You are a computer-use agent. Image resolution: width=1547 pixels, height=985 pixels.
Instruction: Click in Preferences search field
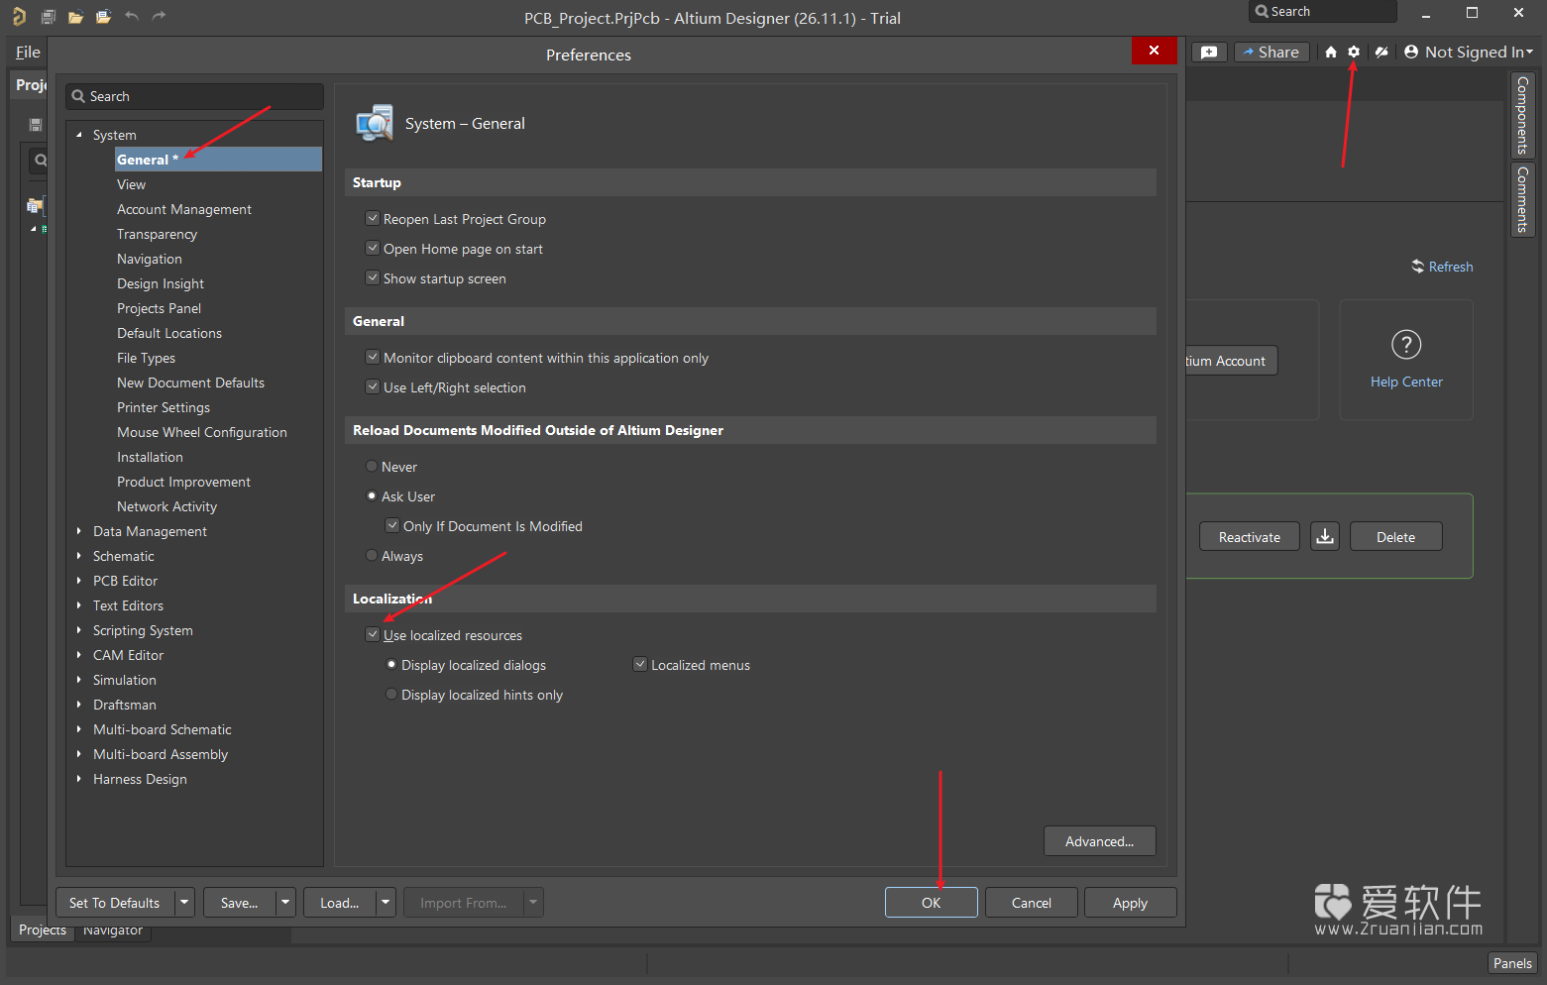(195, 96)
